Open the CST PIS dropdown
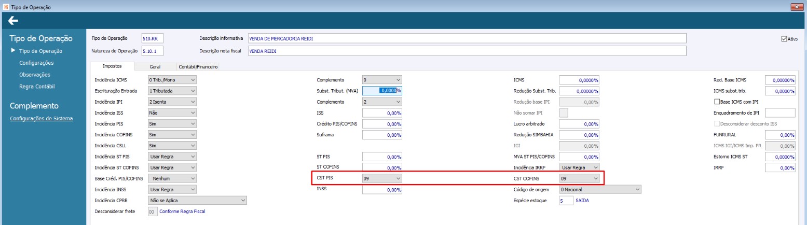807x225 pixels. click(x=382, y=178)
